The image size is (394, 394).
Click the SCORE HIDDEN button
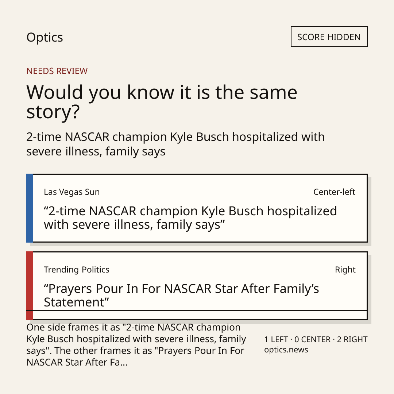pos(329,37)
